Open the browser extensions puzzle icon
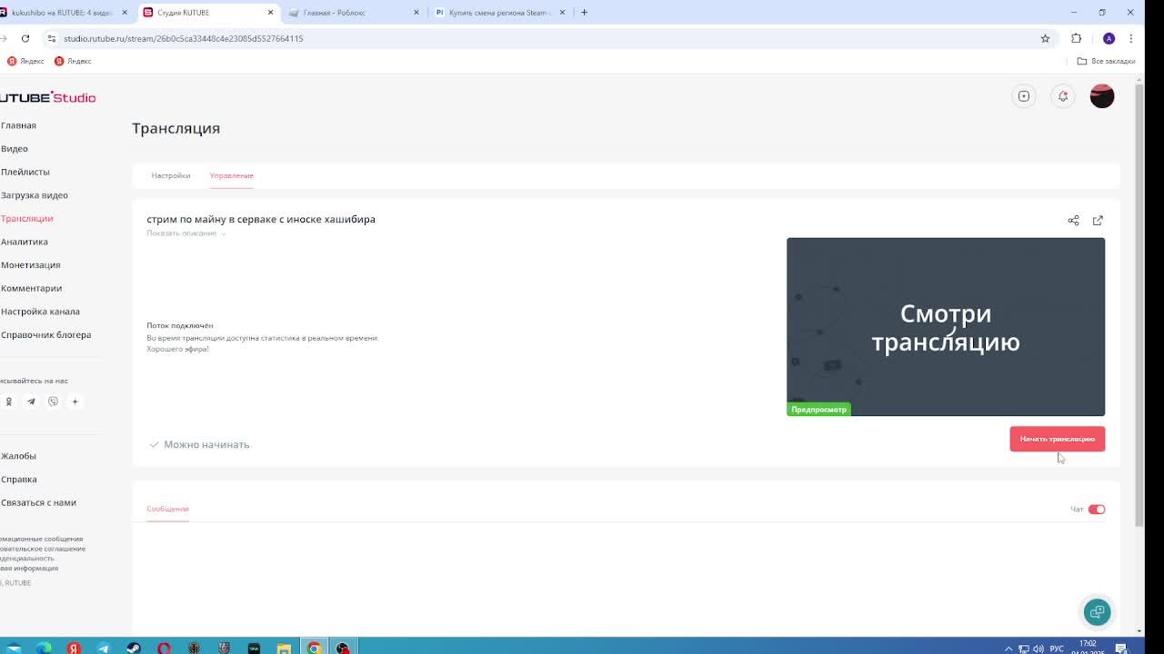Screen dimensions: 1164x654 coord(1076,38)
